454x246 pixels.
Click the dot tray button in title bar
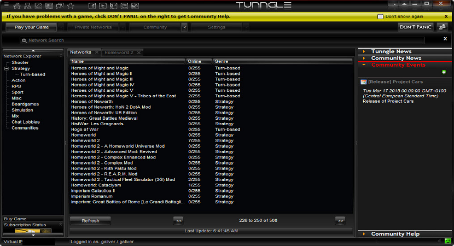pyautogui.click(x=393, y=4)
